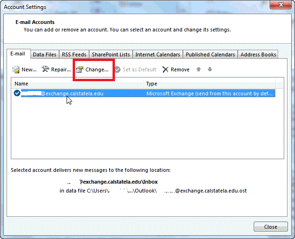Move account up with arrow icon
The width and height of the screenshot is (295, 239).
pos(198,69)
